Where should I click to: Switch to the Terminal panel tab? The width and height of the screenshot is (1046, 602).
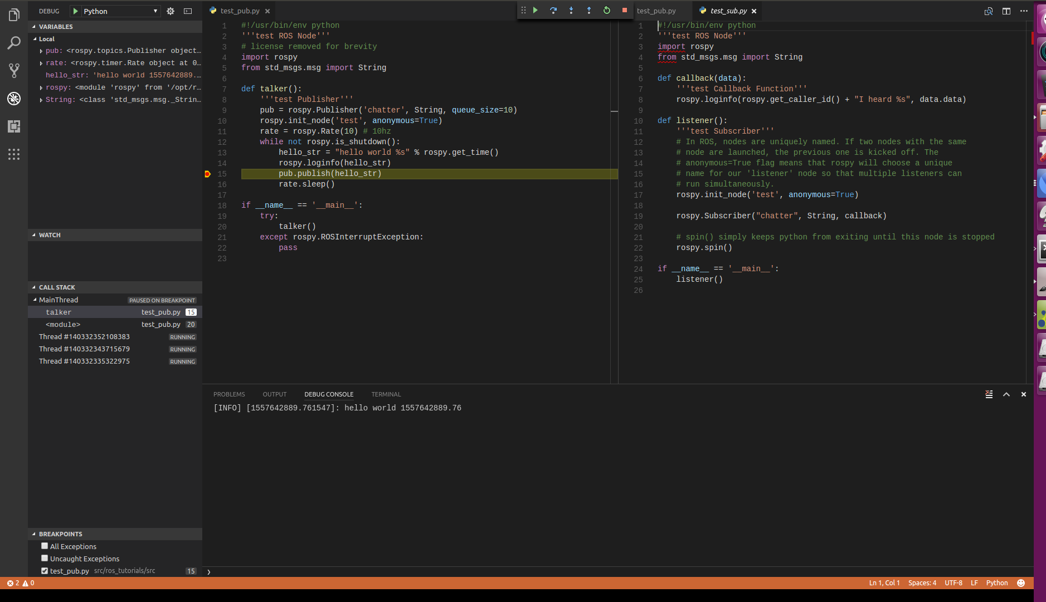[386, 394]
